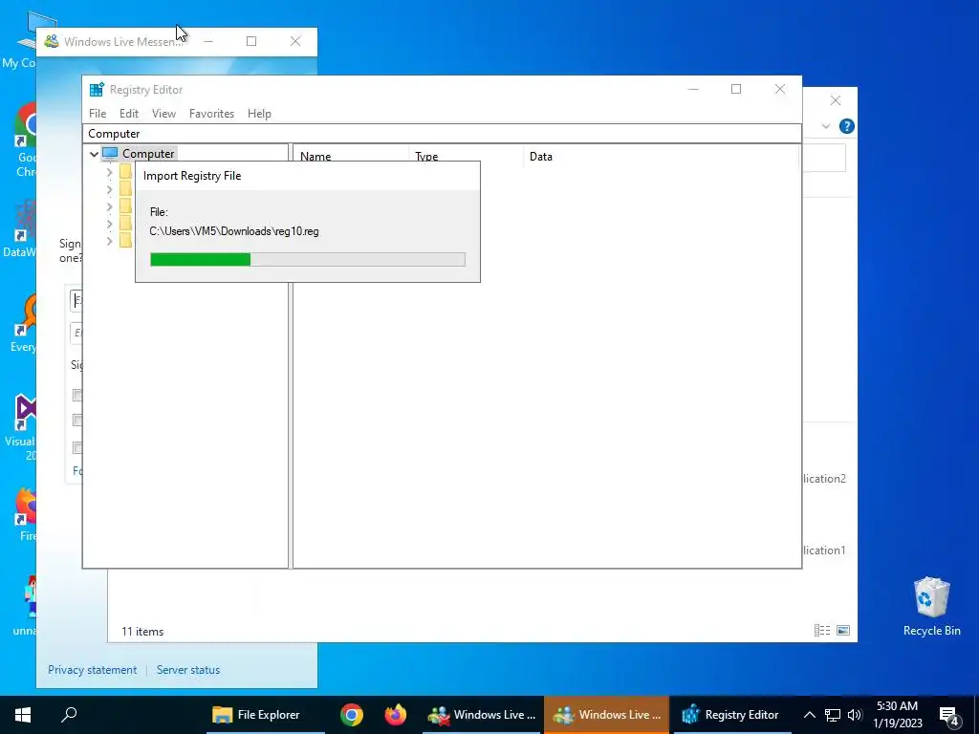979x734 pixels.
Task: Launch Firefox from the taskbar
Action: click(395, 715)
